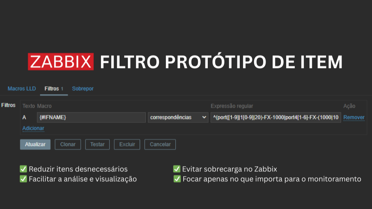Click the checkmark beside Reduzir itens desnecessários
The image size is (372, 209).
(23, 169)
